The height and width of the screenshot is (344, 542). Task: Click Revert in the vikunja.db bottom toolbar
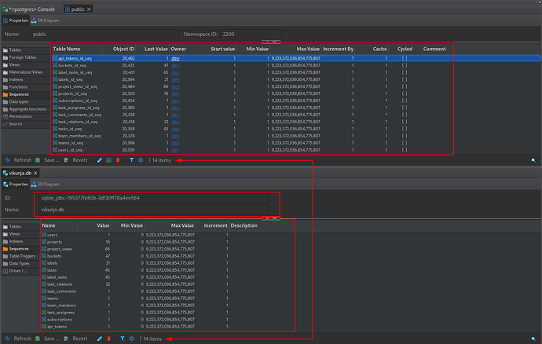click(76, 339)
